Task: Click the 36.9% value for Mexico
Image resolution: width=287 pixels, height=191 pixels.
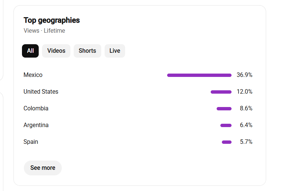Action: coord(245,75)
